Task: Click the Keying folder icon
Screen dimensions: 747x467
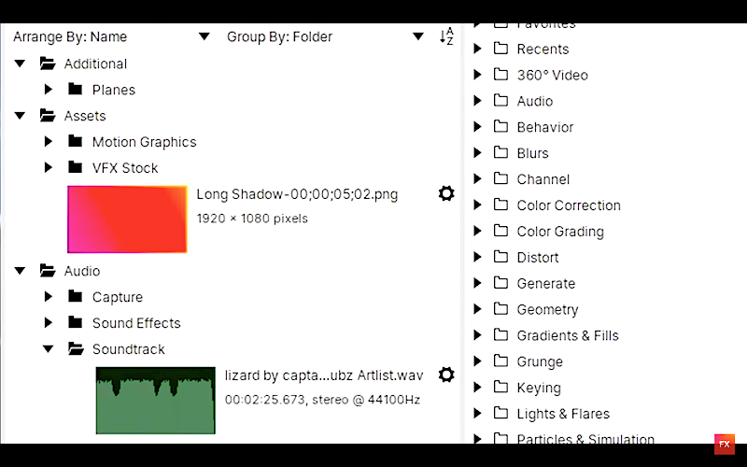Action: tap(500, 387)
